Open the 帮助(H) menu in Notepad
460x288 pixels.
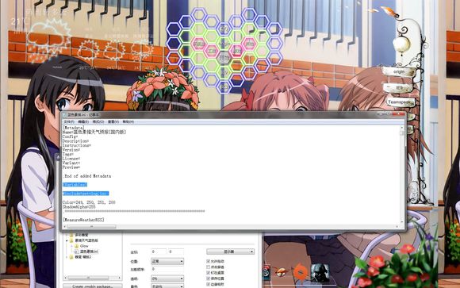pos(128,121)
